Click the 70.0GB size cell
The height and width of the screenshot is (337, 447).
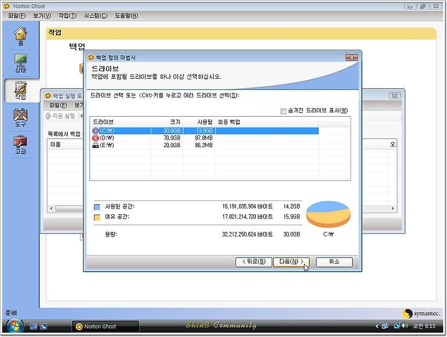[172, 138]
